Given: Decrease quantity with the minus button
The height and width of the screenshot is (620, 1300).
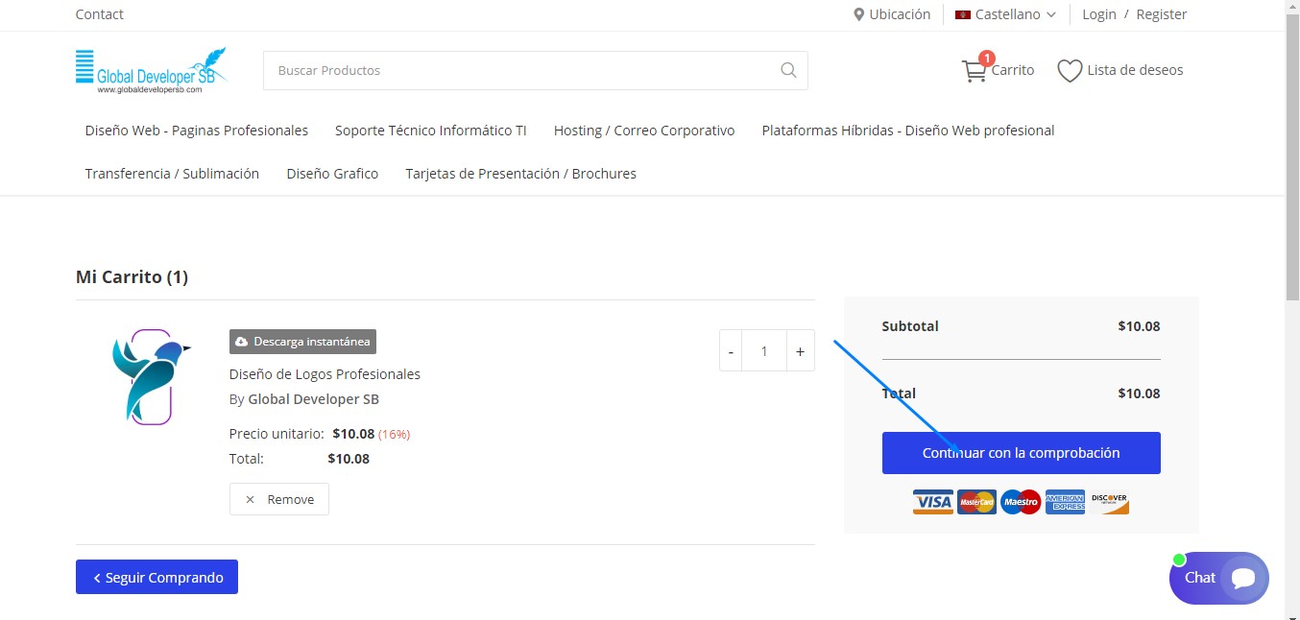Looking at the screenshot, I should (x=731, y=351).
